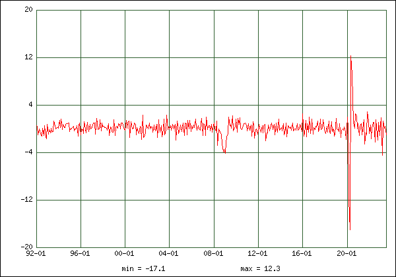Click the x-axis label 92-01
The height and width of the screenshot is (277, 396).
coord(36,253)
